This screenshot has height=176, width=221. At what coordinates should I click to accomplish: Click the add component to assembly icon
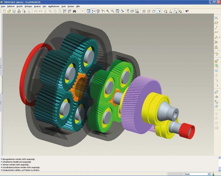216,61
